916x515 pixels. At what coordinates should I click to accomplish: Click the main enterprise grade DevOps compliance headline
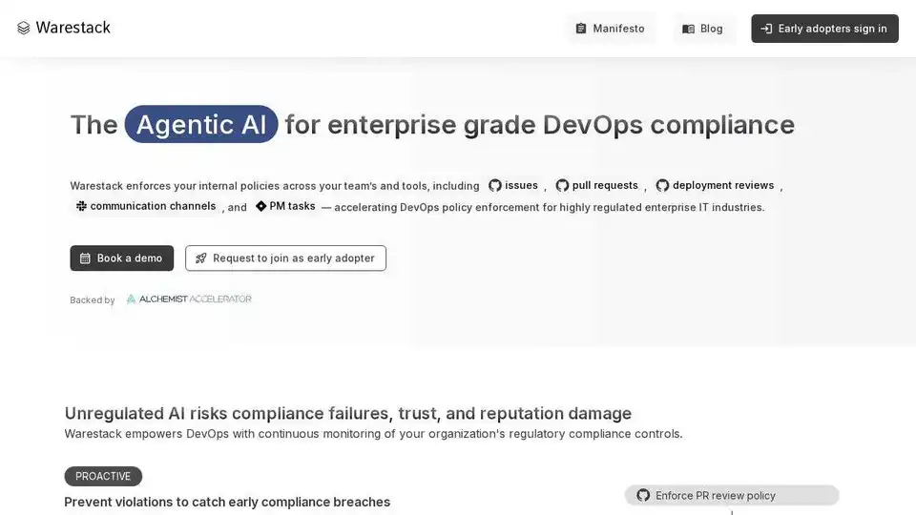[432, 124]
